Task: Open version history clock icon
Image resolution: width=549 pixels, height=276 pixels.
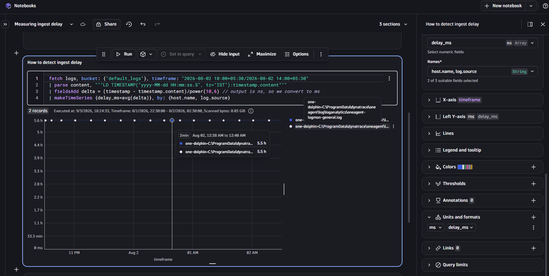Action: tap(129, 24)
